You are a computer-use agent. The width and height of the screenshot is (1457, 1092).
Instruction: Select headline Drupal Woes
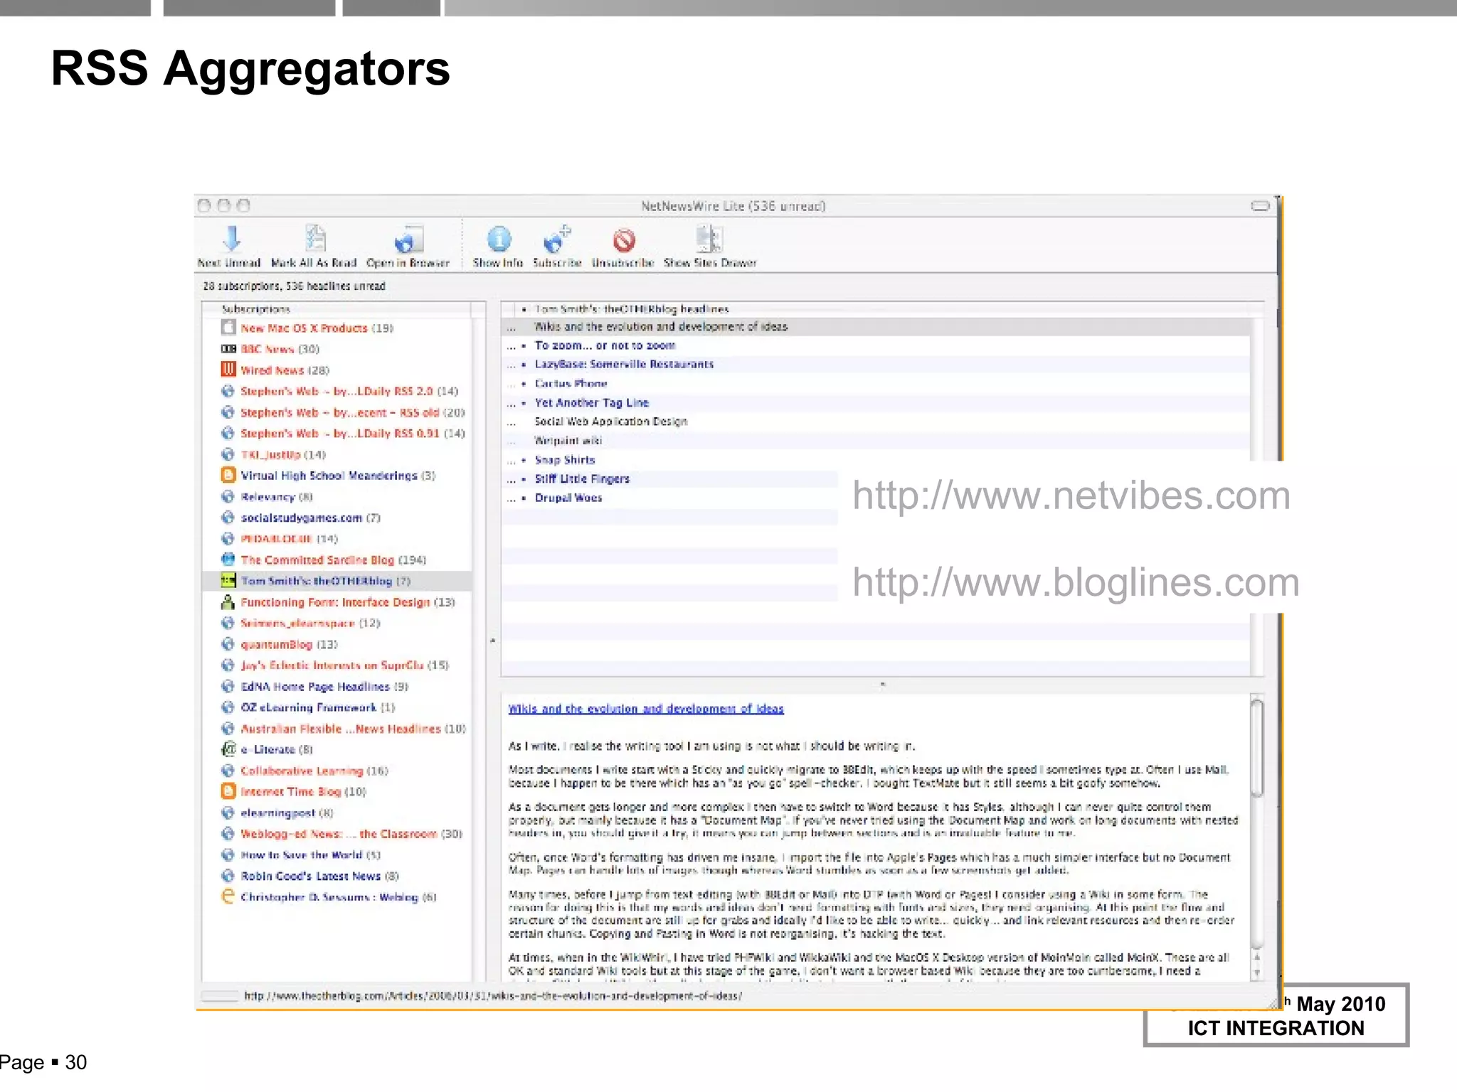[x=669, y=498]
